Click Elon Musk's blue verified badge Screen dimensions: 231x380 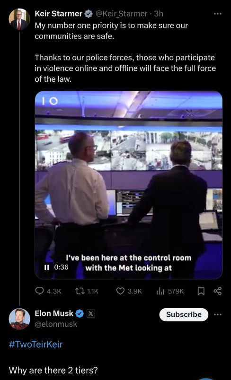pyautogui.click(x=80, y=313)
